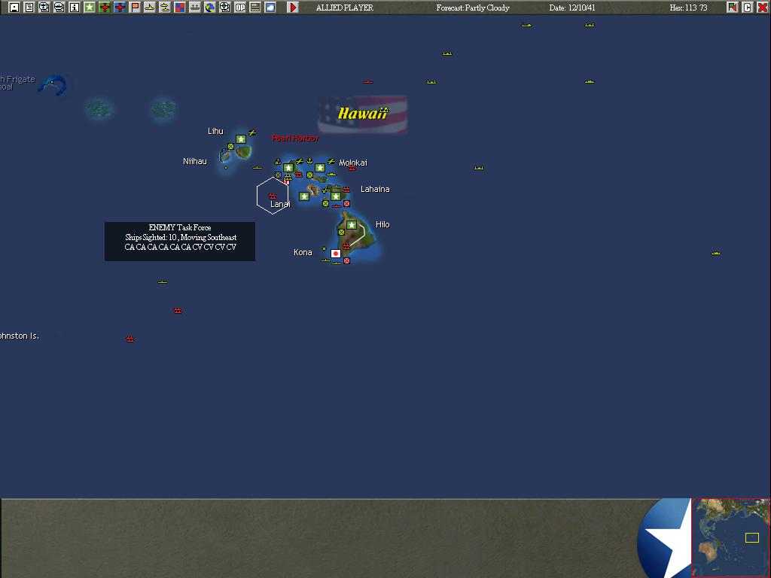
Task: Click the airfield symbol left of Molokai label
Action: (x=331, y=161)
